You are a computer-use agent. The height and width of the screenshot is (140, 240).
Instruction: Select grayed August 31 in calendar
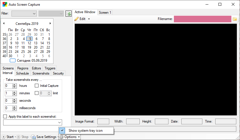pyautogui.click(x=42, y=35)
